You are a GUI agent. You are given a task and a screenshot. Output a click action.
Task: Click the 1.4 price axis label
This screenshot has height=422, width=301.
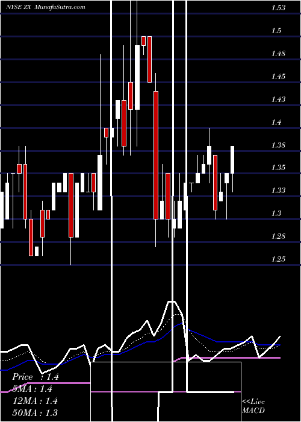[x=276, y=122]
